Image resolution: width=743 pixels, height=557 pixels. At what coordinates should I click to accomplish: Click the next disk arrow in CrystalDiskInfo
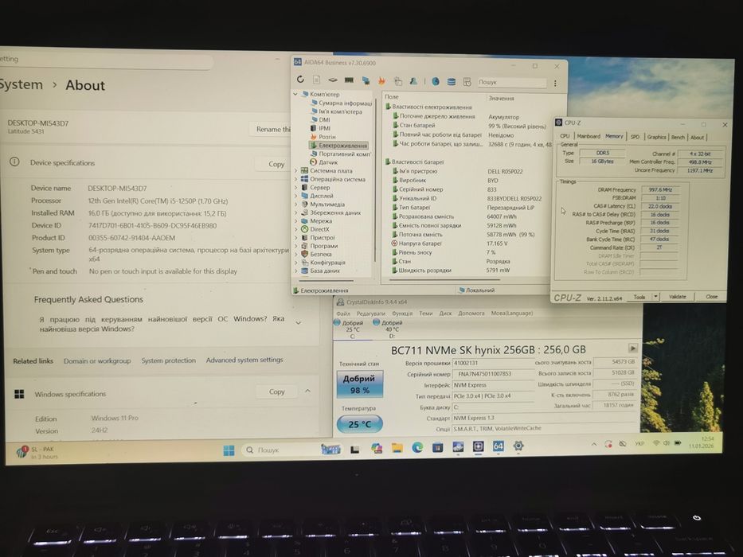click(x=632, y=349)
